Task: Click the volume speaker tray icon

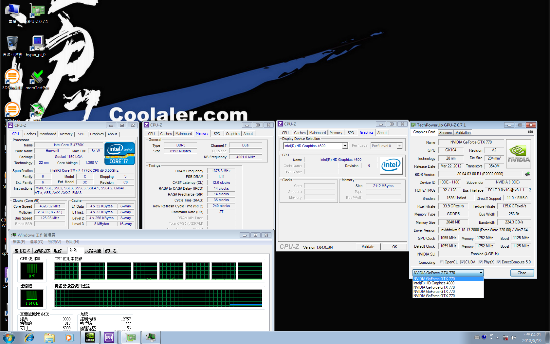Action: 513,337
